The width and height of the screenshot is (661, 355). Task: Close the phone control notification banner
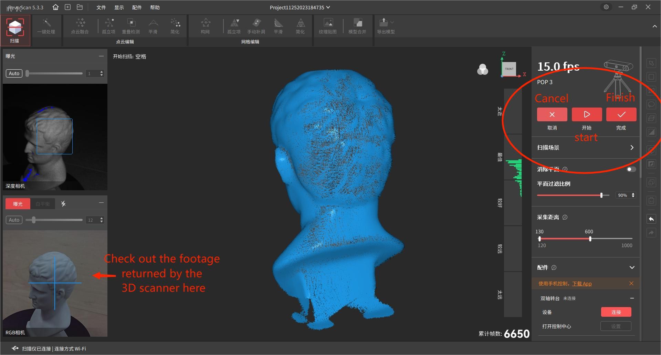click(x=631, y=283)
